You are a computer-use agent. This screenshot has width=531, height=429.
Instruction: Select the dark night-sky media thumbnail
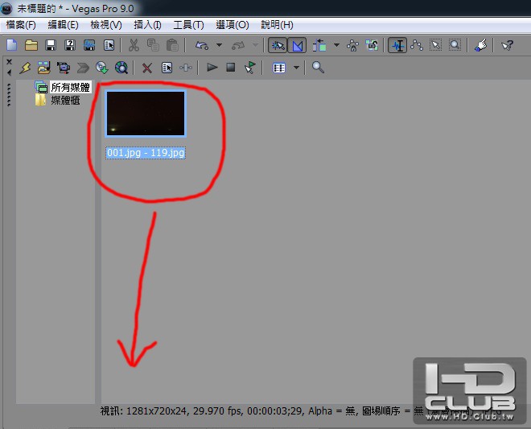coord(146,113)
